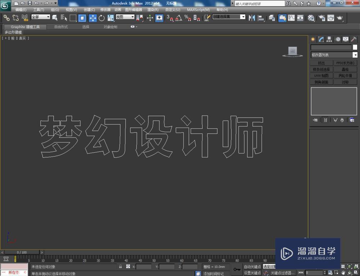Viewport: 360px width, 276px height.
Task: Open the Select by Name dialog
Action: 64,18
